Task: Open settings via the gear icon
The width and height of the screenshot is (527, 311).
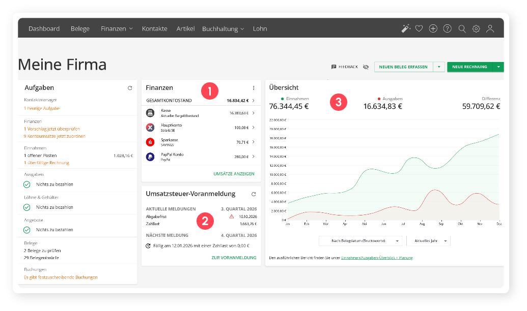Action: click(x=476, y=29)
